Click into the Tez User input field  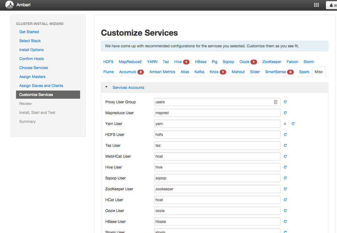pos(217,146)
